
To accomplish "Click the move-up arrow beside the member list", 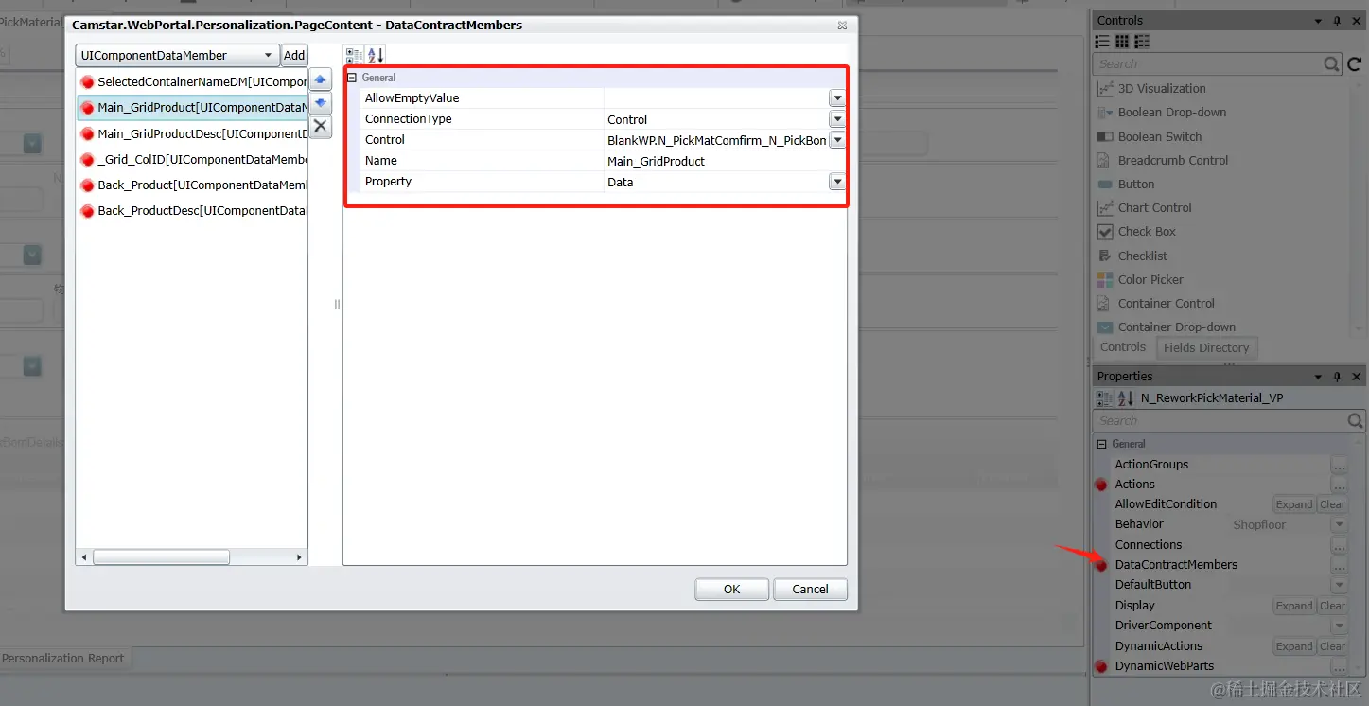I will coord(321,80).
